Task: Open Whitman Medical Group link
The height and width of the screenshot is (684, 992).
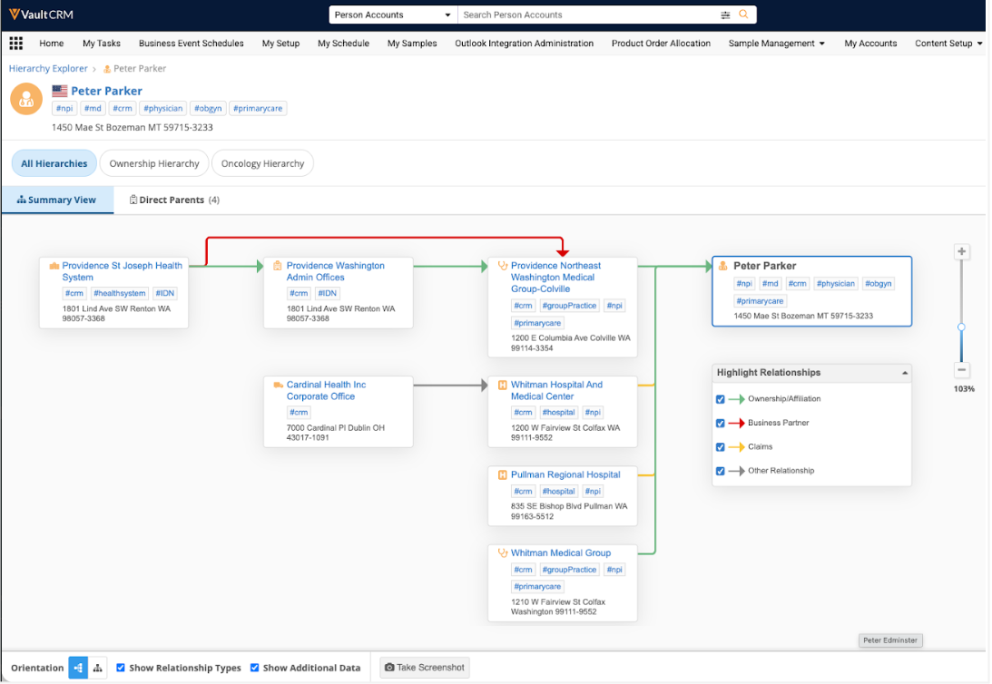Action: [x=561, y=552]
